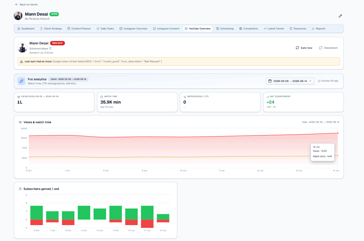Screen dimensions: 364x241
Task: Click the calendar icon in date range picker
Action: (270, 81)
